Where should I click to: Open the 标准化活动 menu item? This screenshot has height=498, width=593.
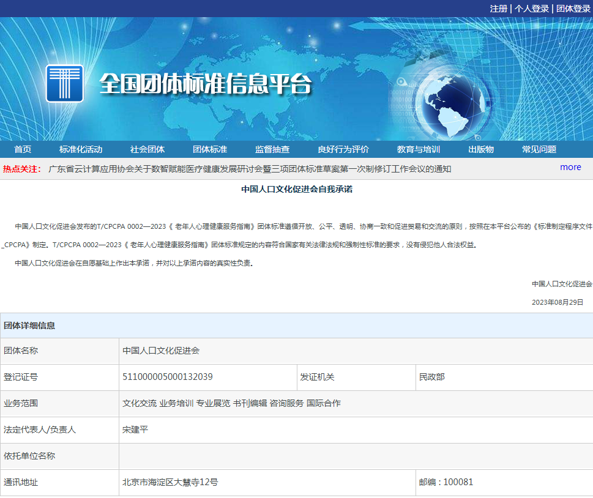(x=81, y=149)
